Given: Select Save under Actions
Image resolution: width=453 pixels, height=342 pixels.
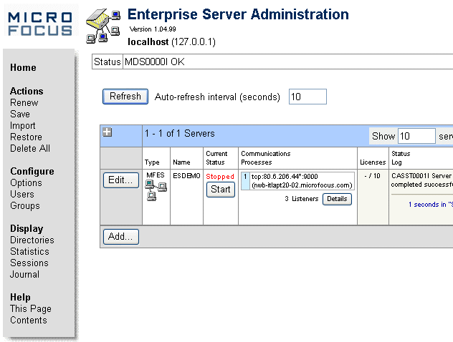Looking at the screenshot, I should point(20,114).
